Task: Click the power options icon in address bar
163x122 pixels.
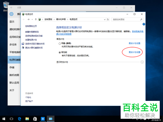Action: pyautogui.click(x=40, y=20)
